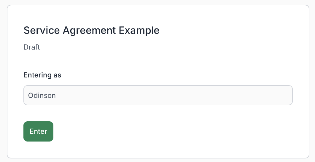Click inside the rounded name input box
Viewport: 315px width, 162px height.
click(158, 95)
